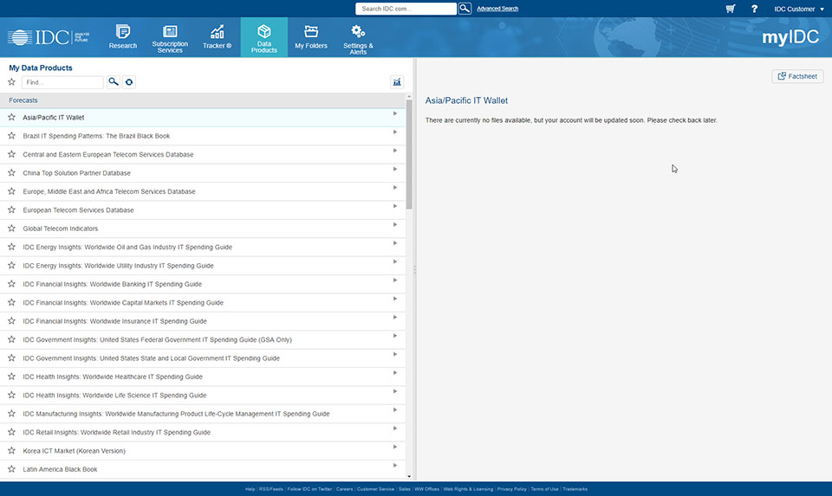Open the Help footer link
The width and height of the screenshot is (832, 496).
pyautogui.click(x=250, y=489)
